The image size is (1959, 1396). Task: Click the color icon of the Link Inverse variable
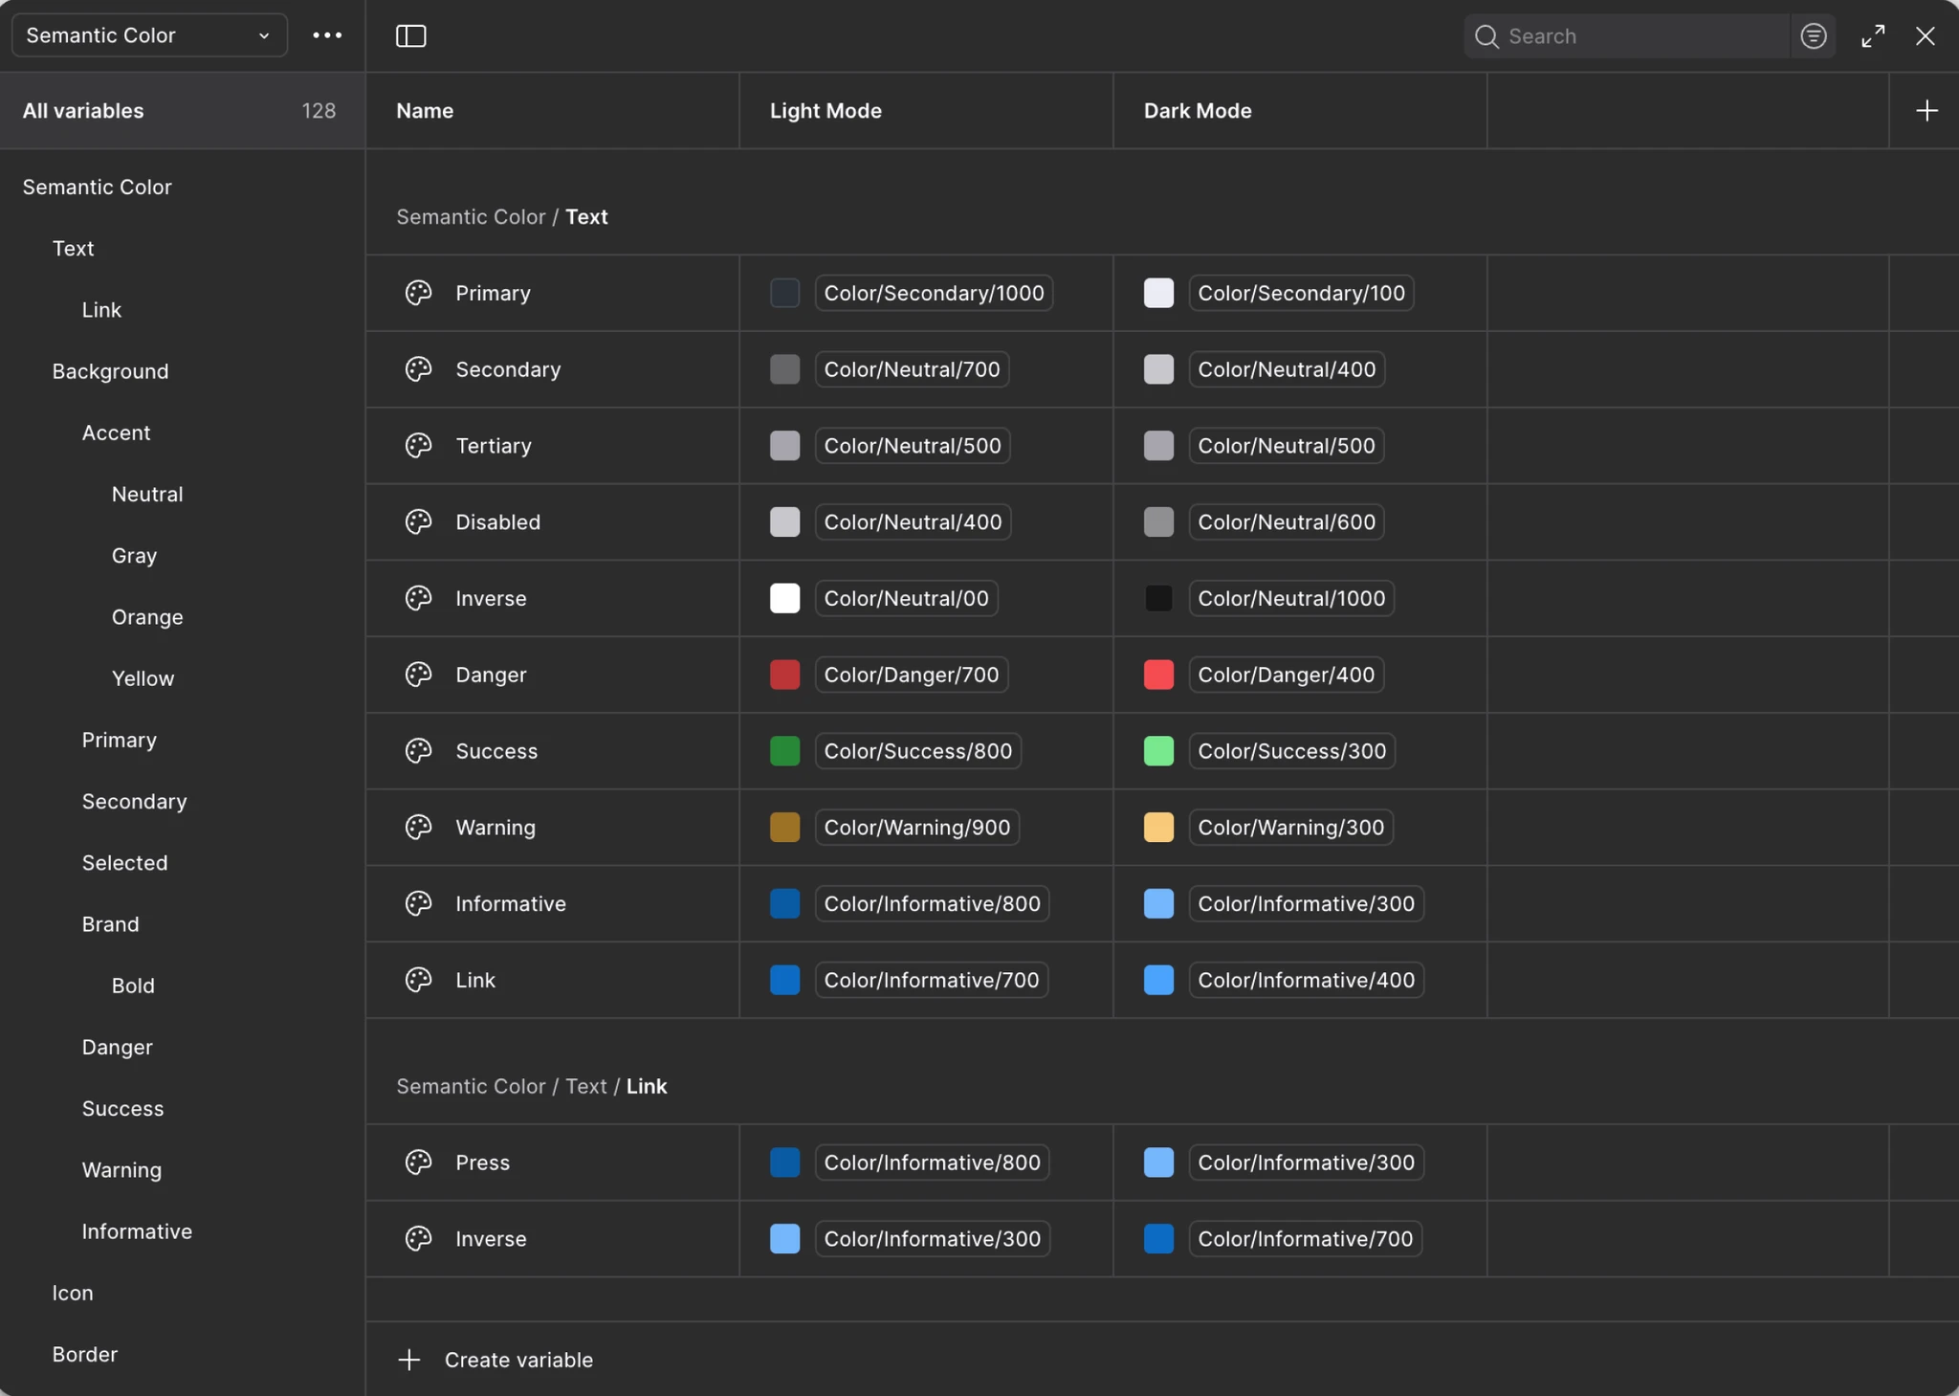tap(418, 1238)
